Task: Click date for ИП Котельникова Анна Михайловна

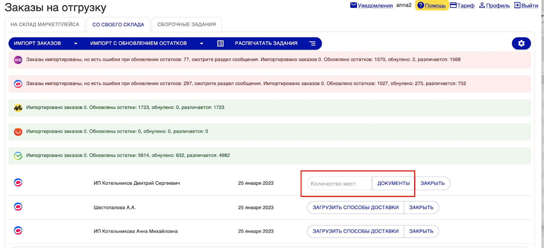Action: coord(256,231)
